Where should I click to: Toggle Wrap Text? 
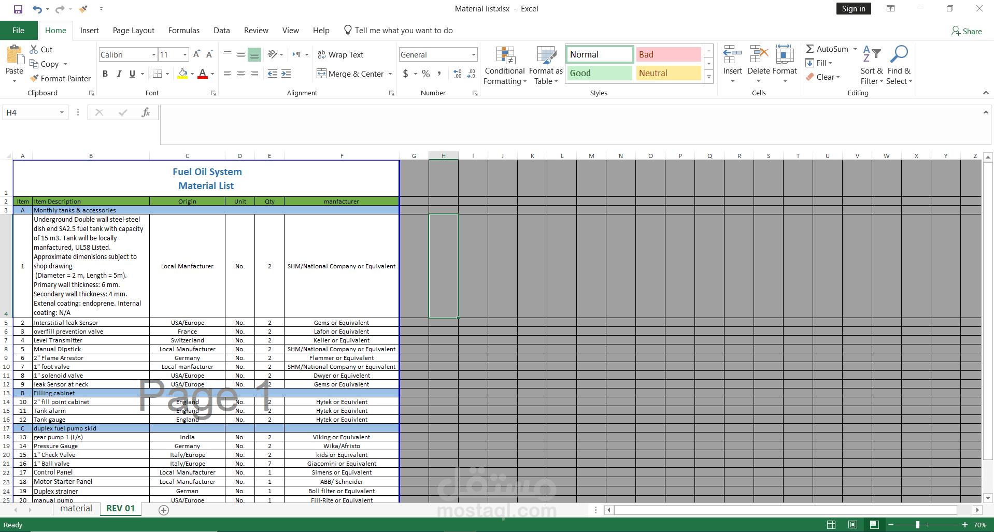[340, 54]
